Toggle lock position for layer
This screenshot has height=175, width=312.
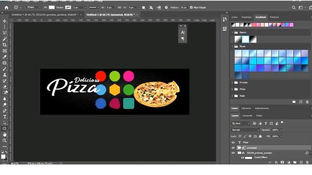pos(250,136)
